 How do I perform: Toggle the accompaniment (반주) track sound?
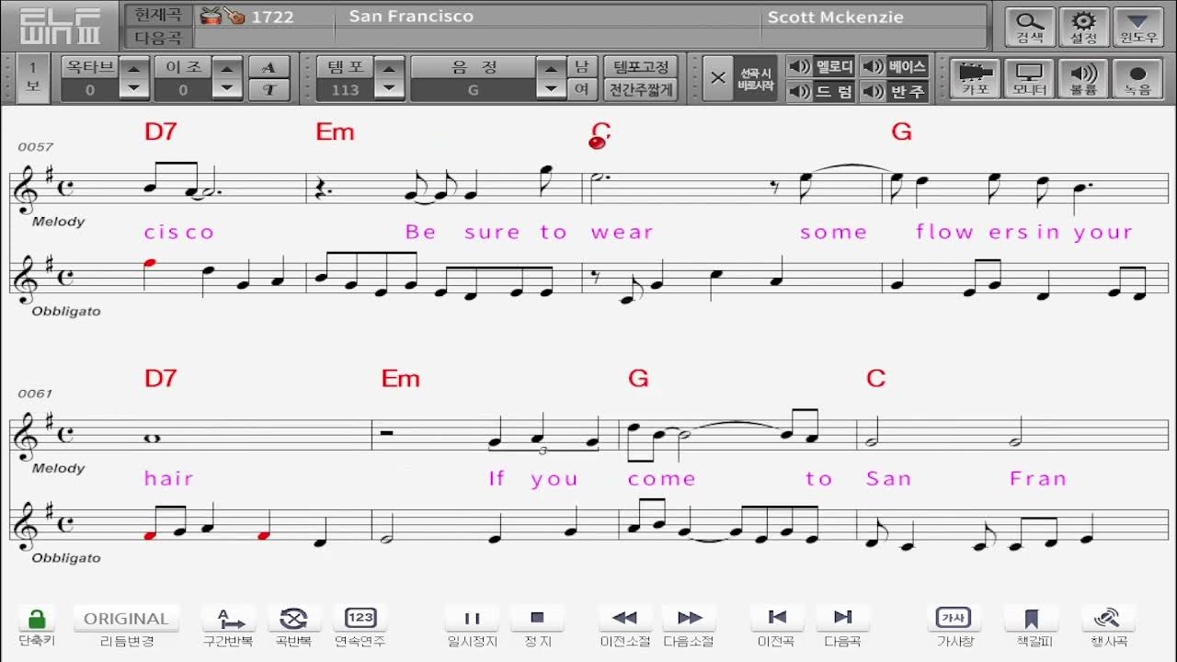(x=895, y=91)
